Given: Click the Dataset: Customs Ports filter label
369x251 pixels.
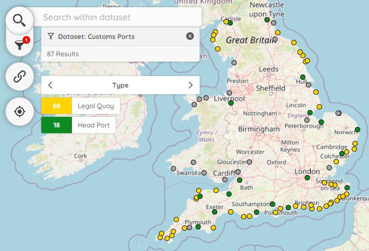Looking at the screenshot, I should pyautogui.click(x=96, y=37).
